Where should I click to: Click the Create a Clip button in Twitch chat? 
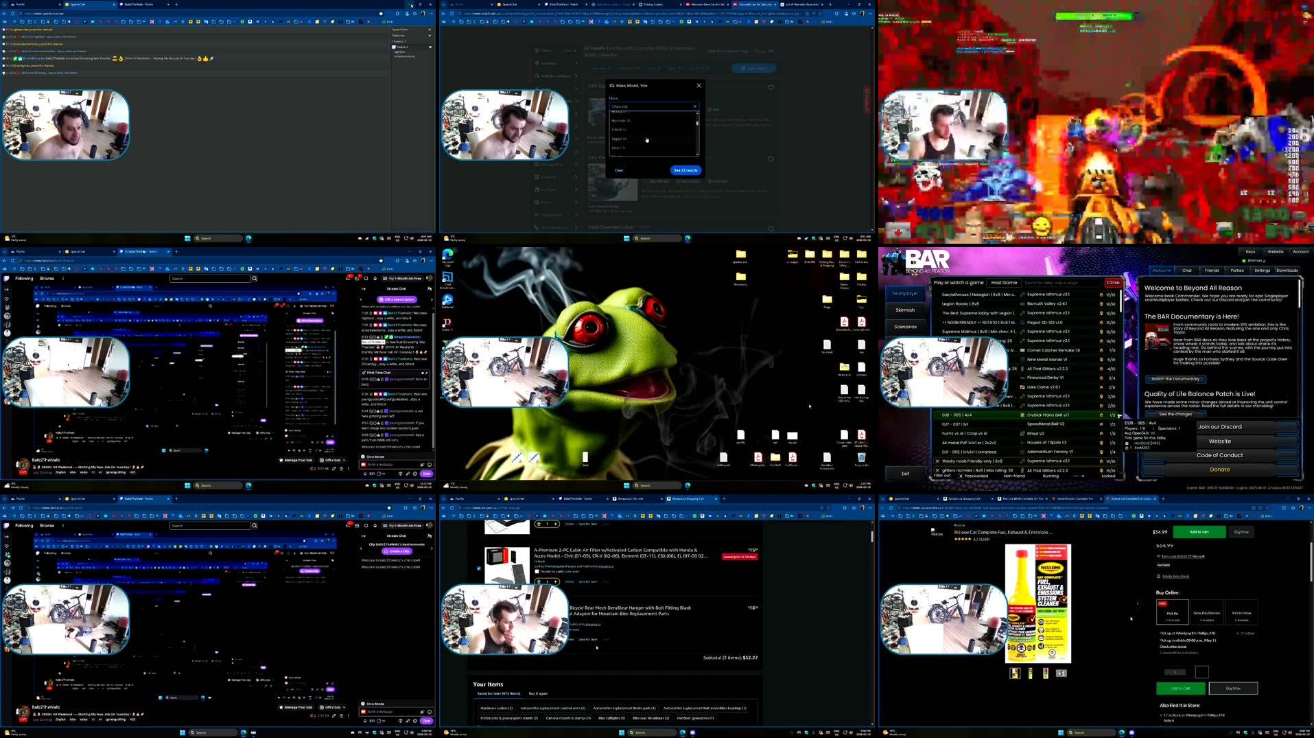tap(398, 551)
